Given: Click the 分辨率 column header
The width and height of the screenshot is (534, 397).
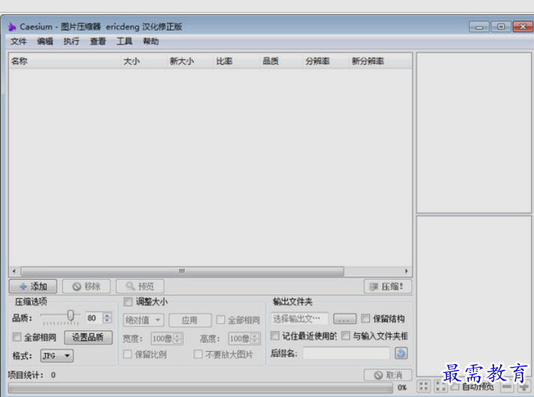Looking at the screenshot, I should pyautogui.click(x=325, y=62).
